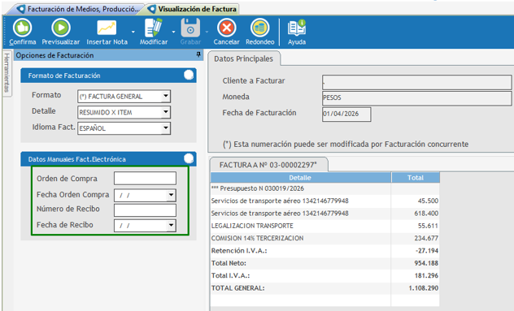Click the -27.194 retención value
This screenshot has width=514, height=311.
426,251
